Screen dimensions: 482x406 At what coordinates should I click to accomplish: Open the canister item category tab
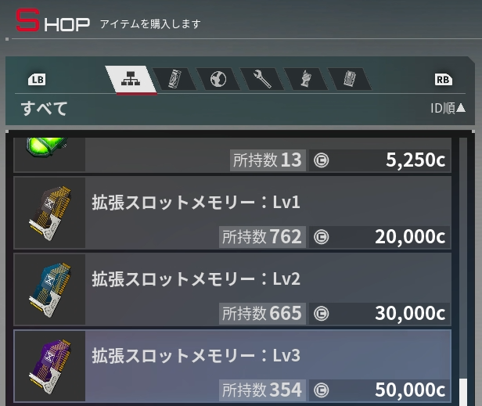coord(174,79)
